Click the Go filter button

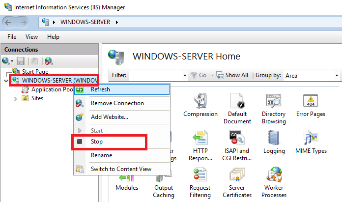198,75
